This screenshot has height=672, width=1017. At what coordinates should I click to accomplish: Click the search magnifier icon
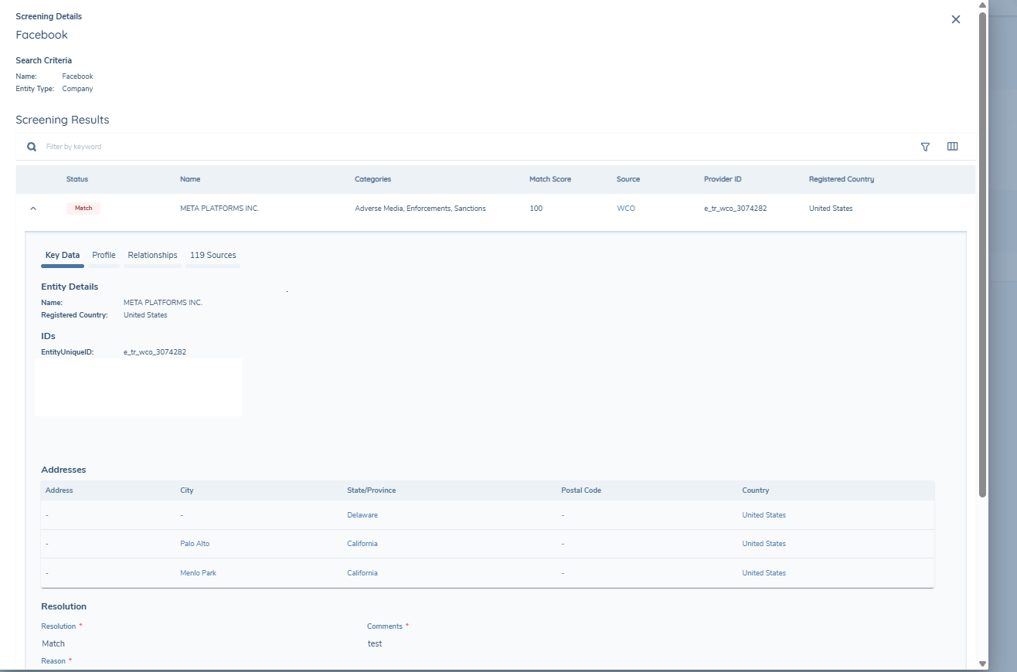click(x=32, y=147)
